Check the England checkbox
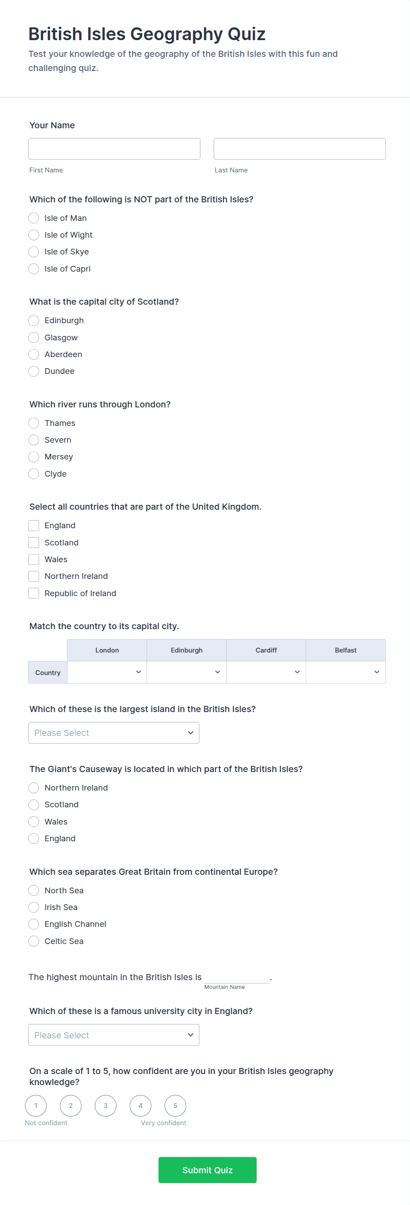This screenshot has width=410, height=1205. coord(34,526)
